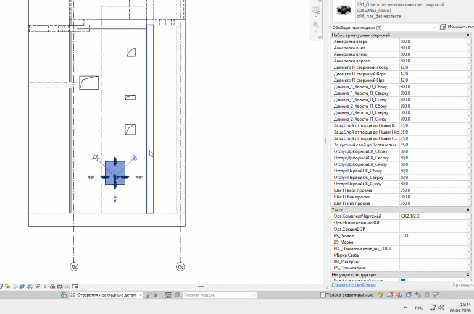Open 'Главная модель' design option dropdown
This screenshot has height=314, width=474.
pyautogui.click(x=220, y=295)
